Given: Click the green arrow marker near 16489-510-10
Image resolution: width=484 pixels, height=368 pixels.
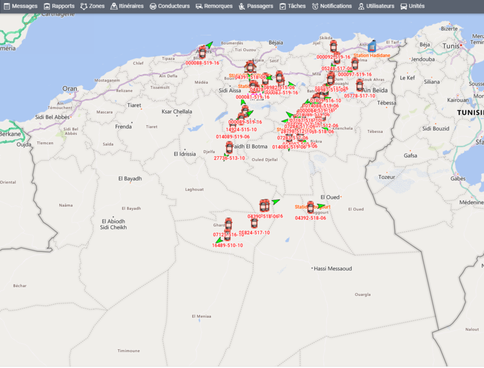Looking at the screenshot, I should pos(219,240).
